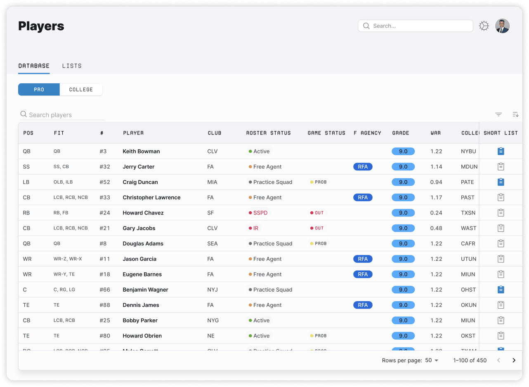529x387 pixels.
Task: Toggle short list for Craig Duncan
Action: pyautogui.click(x=501, y=182)
